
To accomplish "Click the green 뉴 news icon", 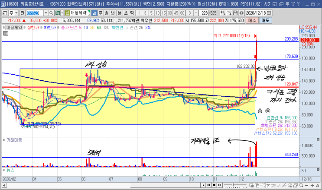I will pyautogui.click(x=58, y=13).
